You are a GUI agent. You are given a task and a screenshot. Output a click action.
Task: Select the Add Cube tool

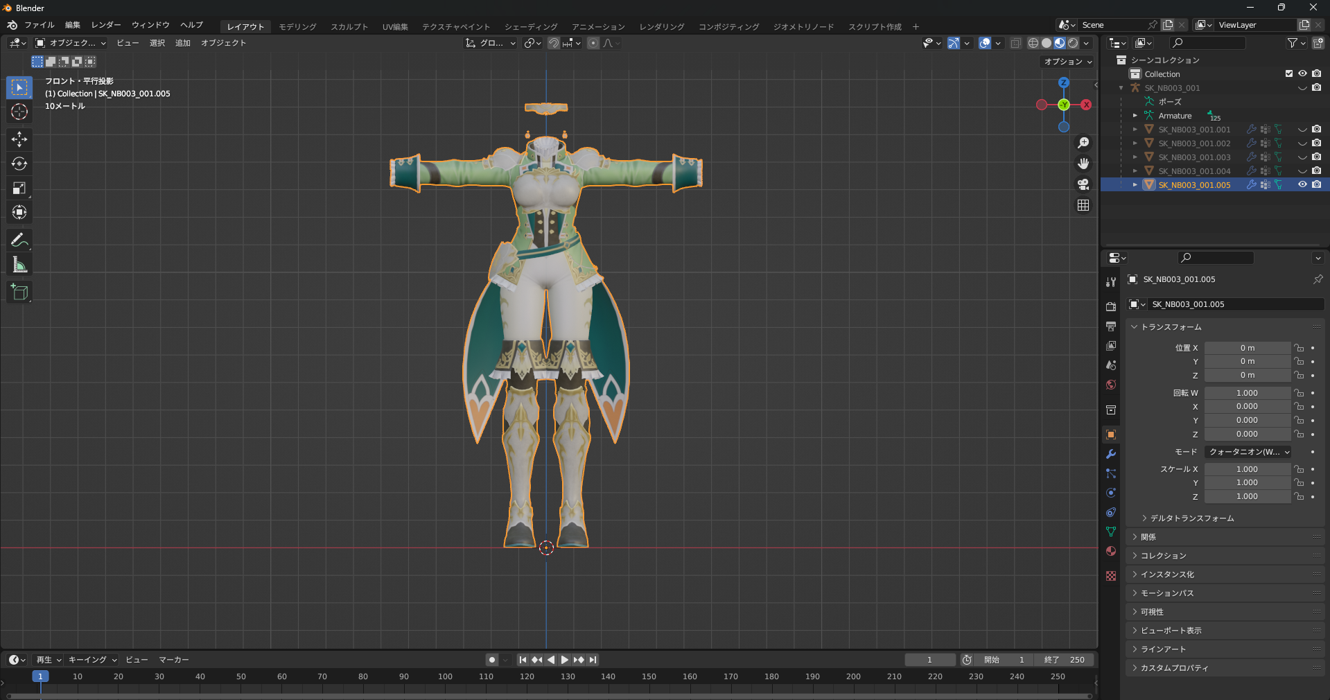pyautogui.click(x=19, y=292)
